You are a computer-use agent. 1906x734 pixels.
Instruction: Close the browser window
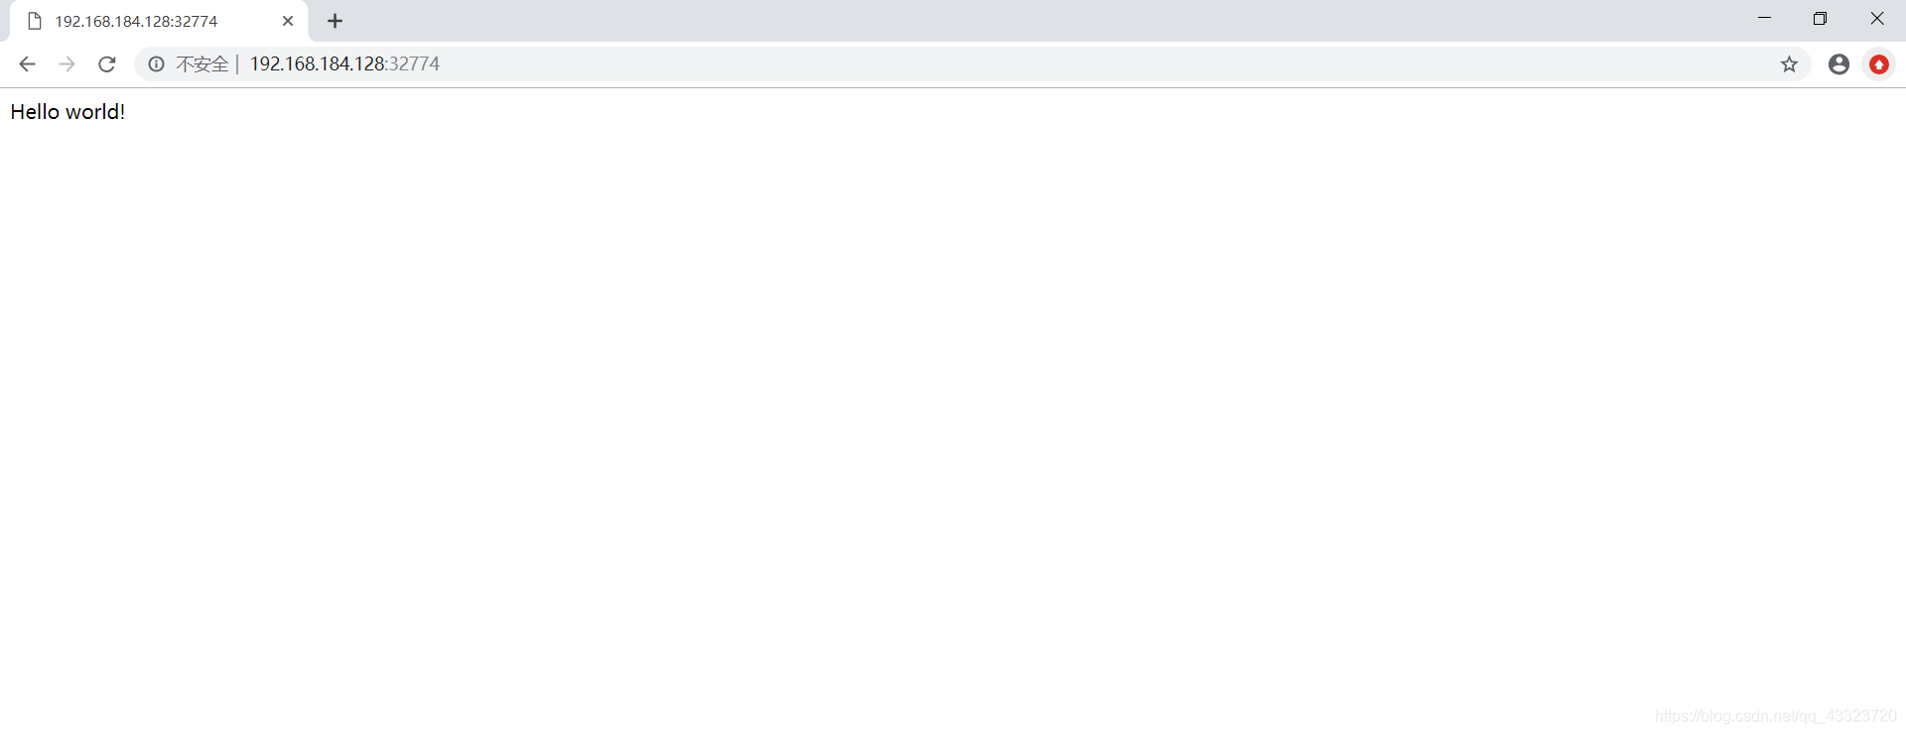coord(1877,18)
